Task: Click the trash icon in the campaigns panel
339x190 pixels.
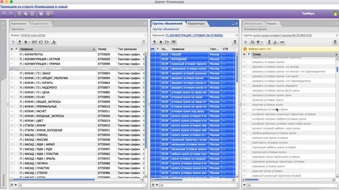Action: click(144, 42)
